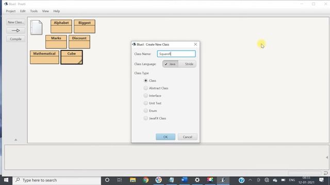
Task: Switch to BlueJ taskbar icon
Action: tap(223, 180)
